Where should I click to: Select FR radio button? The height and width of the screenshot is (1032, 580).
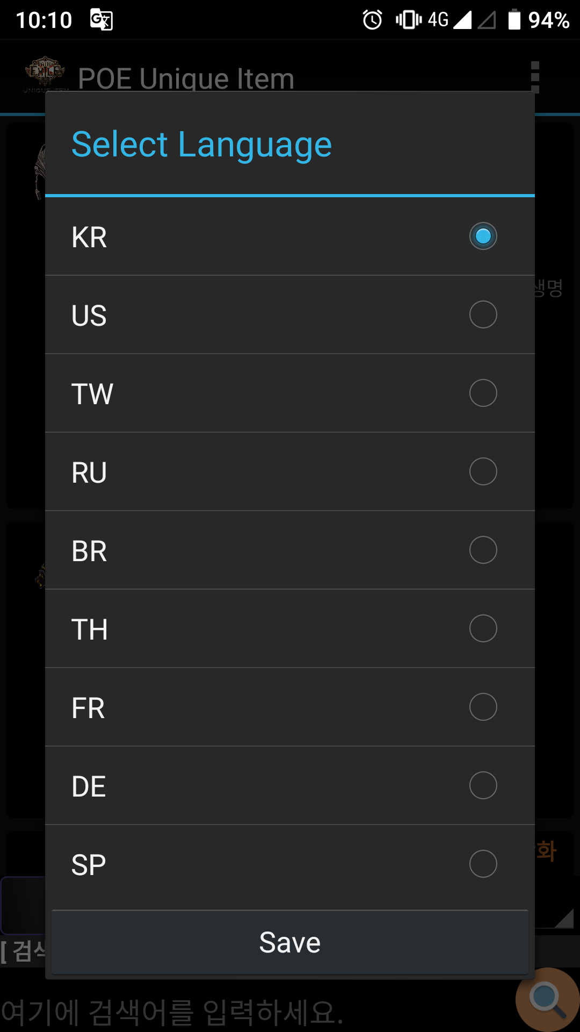(x=483, y=707)
